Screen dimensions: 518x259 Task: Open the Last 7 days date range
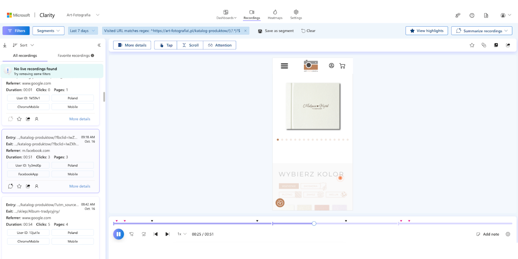[82, 31]
